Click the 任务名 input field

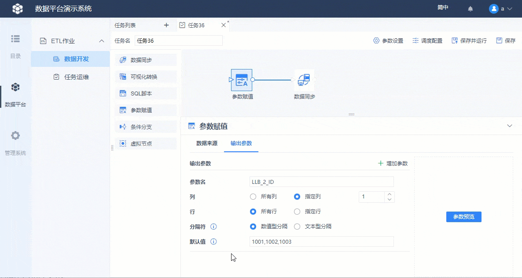tap(178, 40)
